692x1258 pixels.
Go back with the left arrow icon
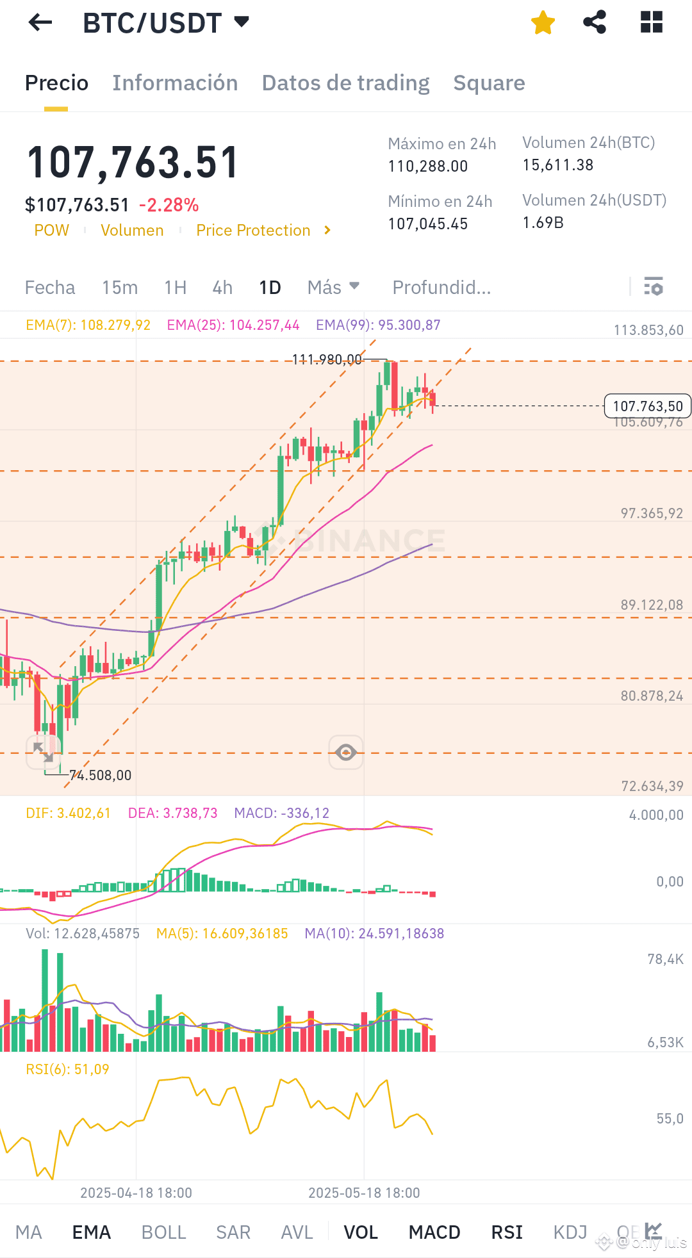40,23
